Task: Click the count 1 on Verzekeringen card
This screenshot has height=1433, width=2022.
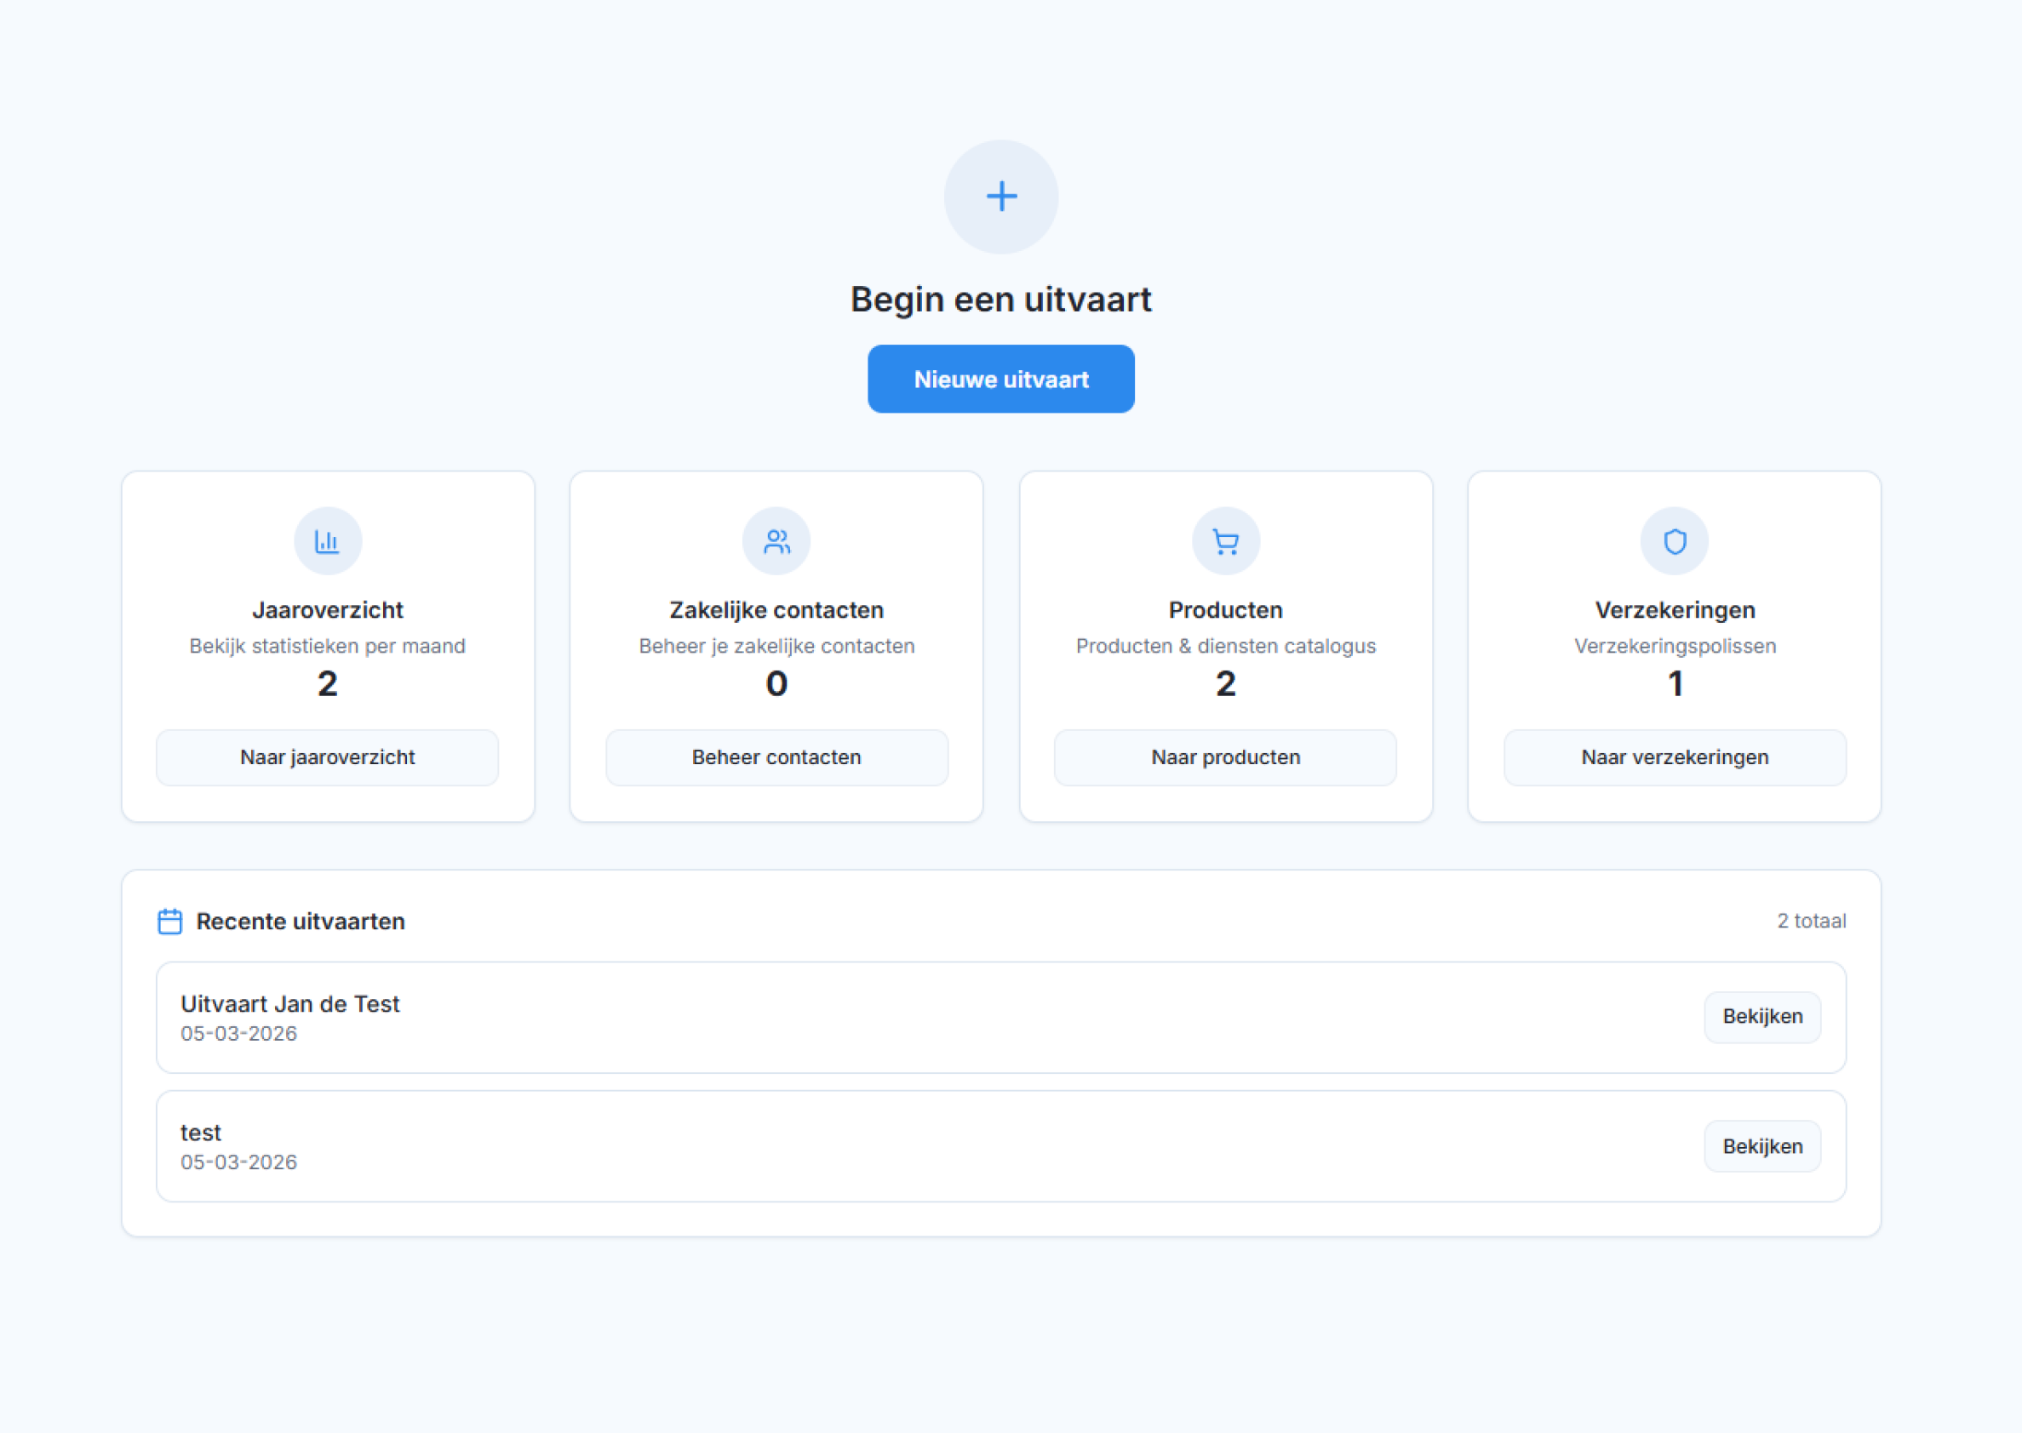Action: click(x=1675, y=684)
